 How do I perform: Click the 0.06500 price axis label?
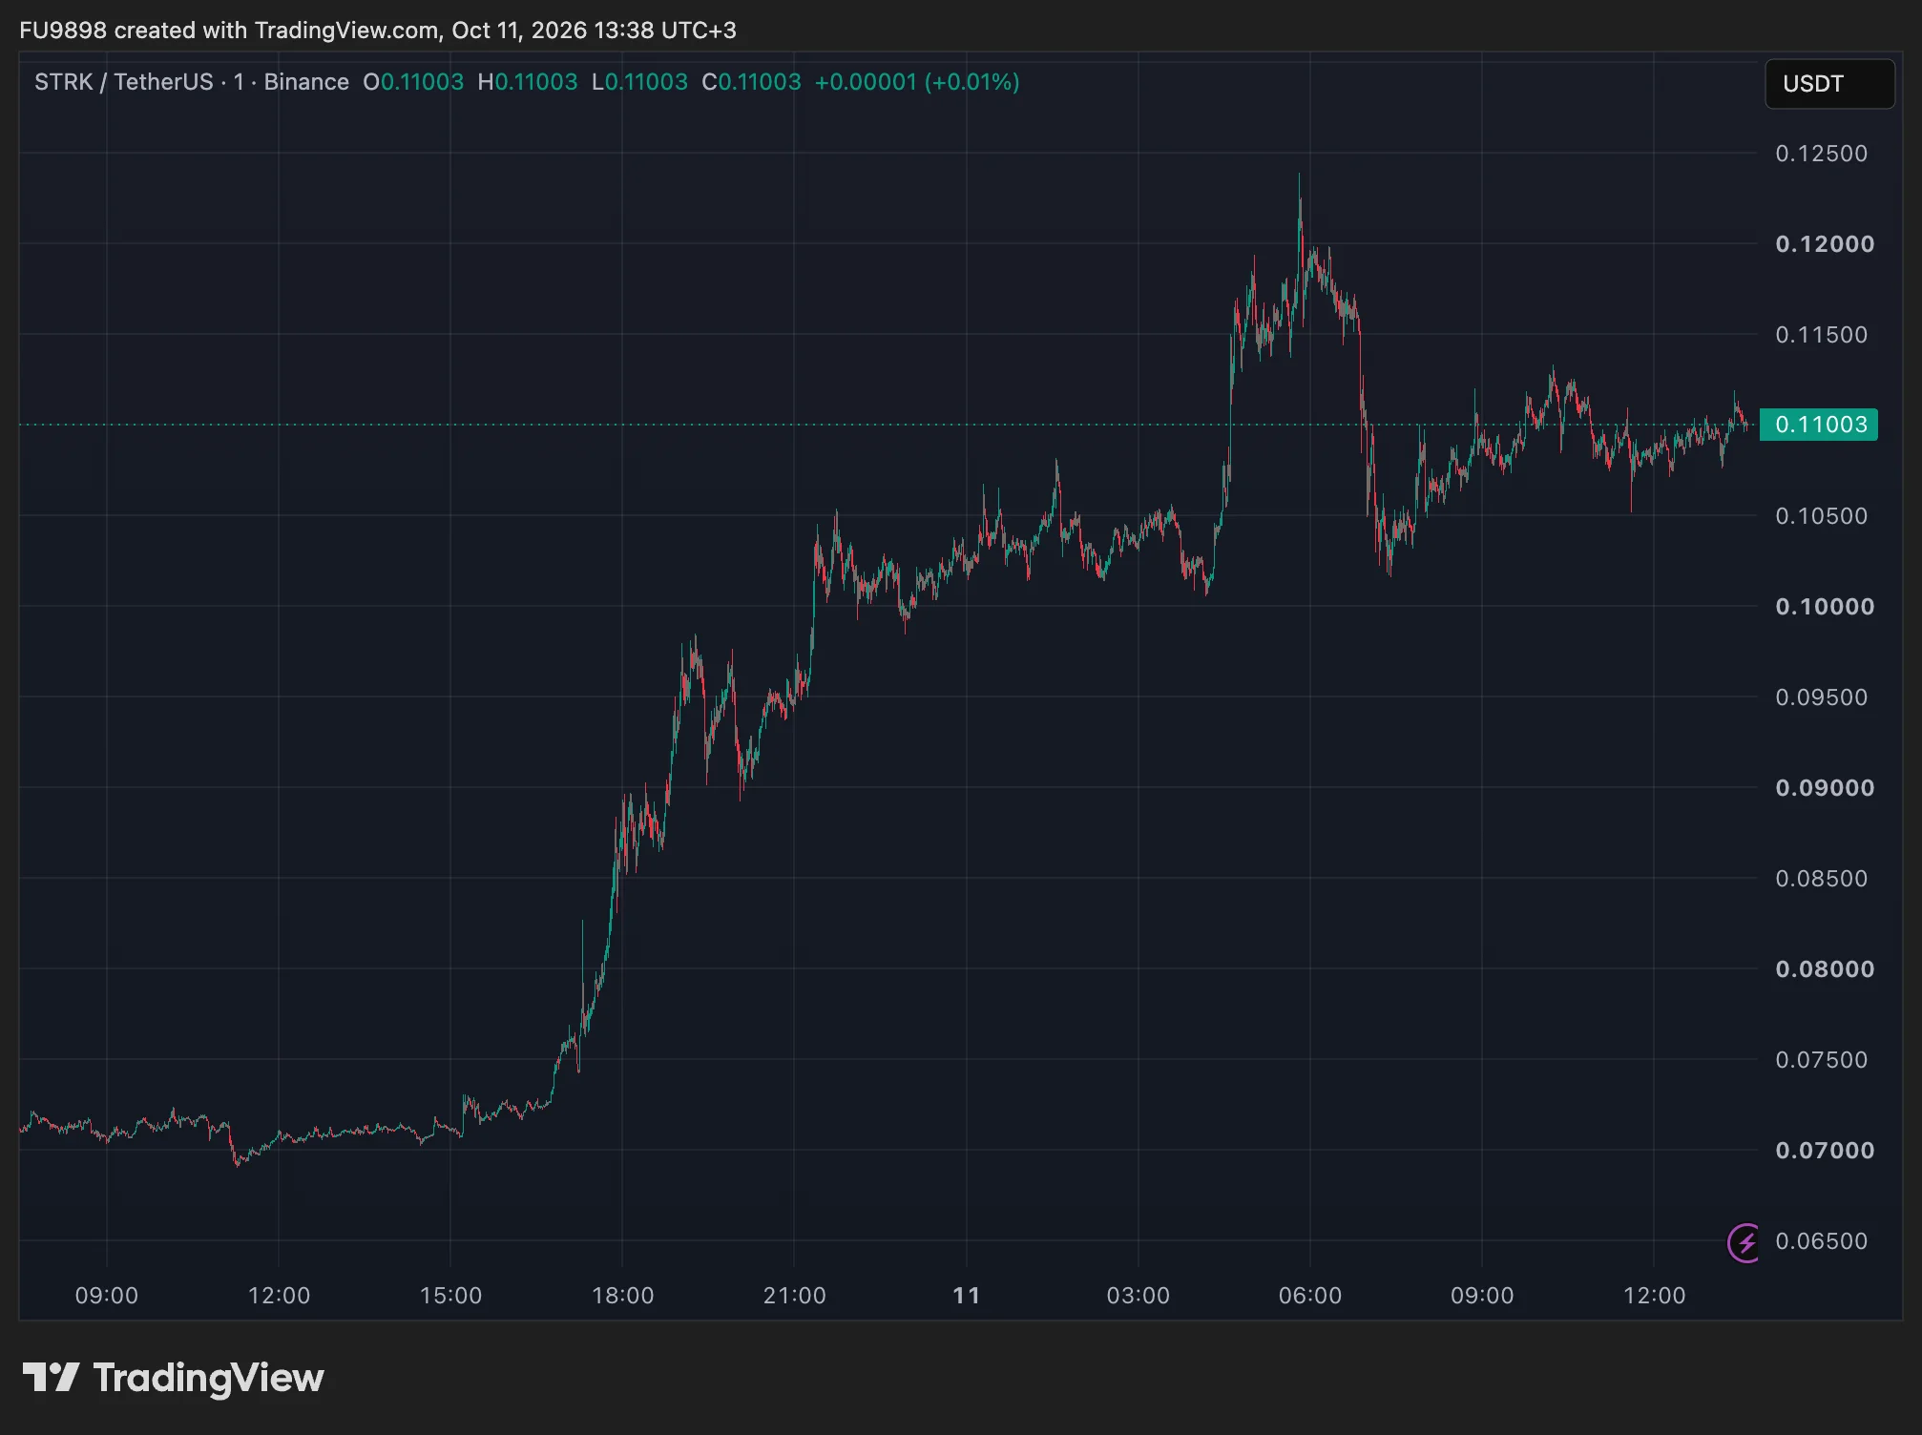pos(1821,1241)
